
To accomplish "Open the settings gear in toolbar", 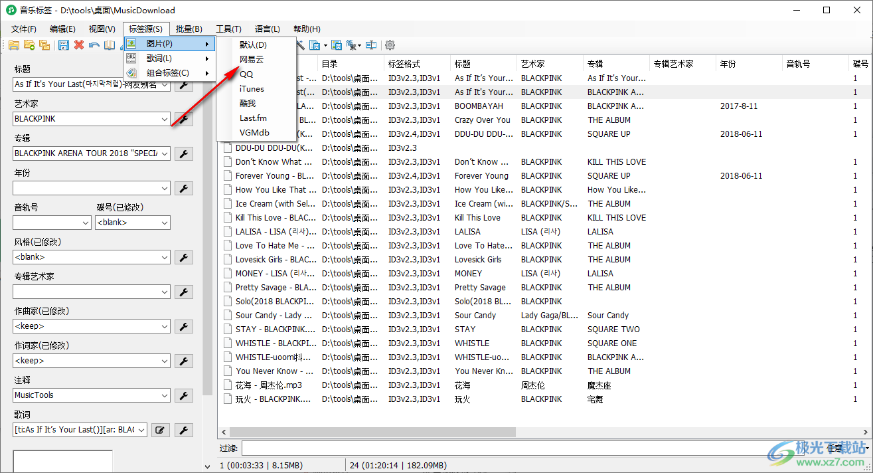I will click(x=390, y=45).
